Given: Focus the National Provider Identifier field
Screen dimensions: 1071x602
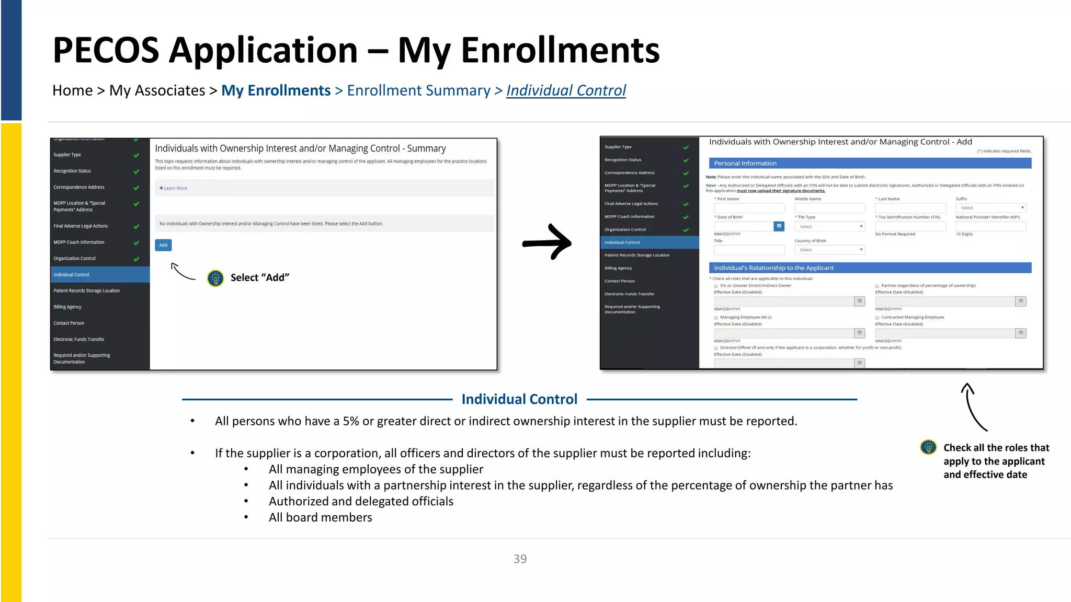Looking at the screenshot, I should click(x=991, y=226).
